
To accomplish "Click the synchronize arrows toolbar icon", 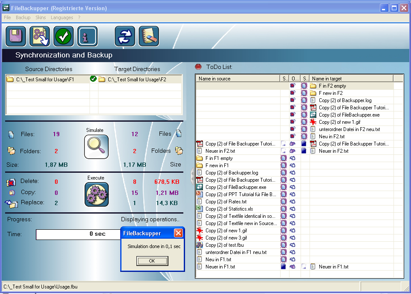I will [125, 36].
